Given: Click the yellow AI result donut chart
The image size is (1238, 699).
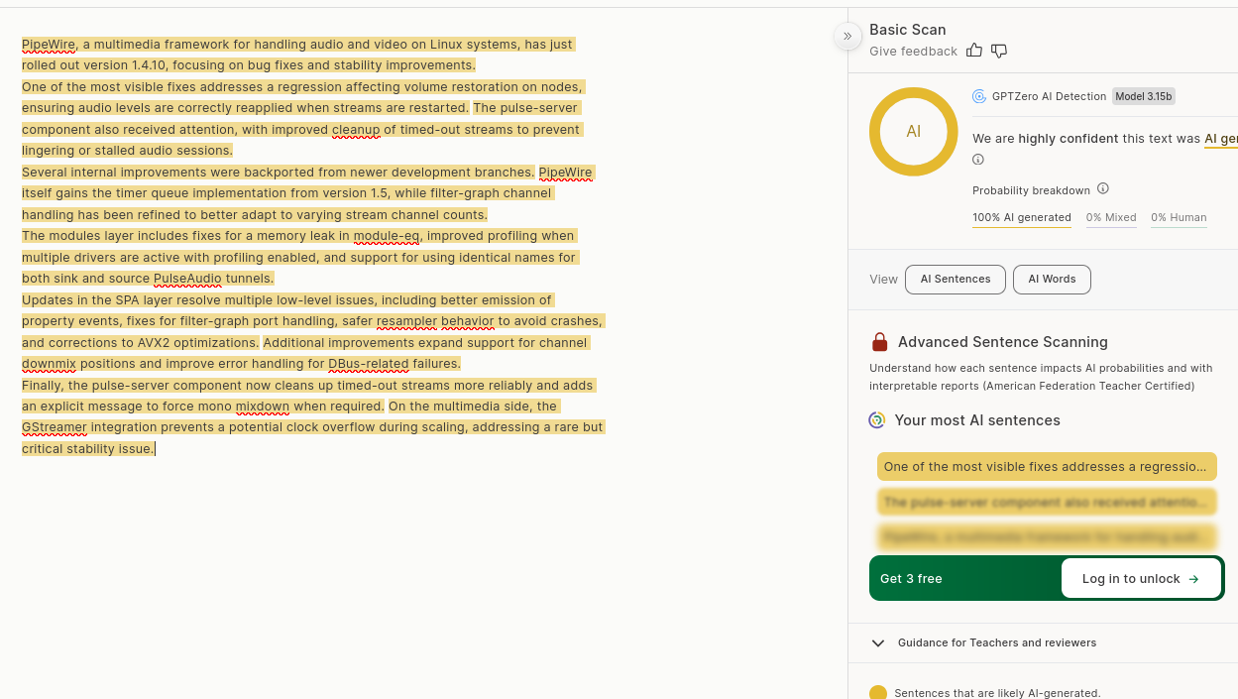Looking at the screenshot, I should pos(913,132).
